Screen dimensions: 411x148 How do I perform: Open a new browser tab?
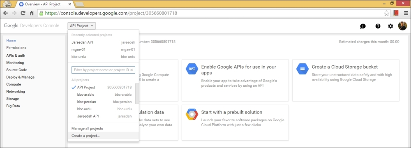79,4
